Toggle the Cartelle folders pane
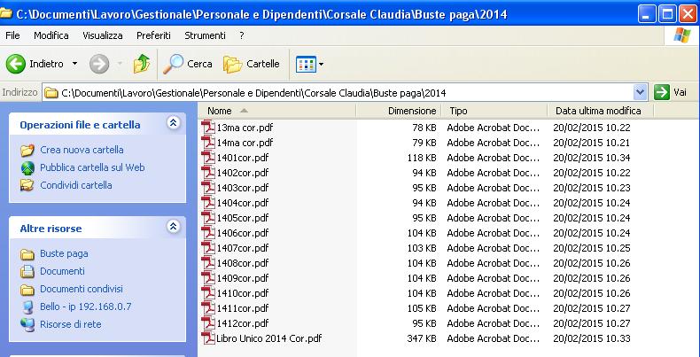The height and width of the screenshot is (357, 700). 252,64
